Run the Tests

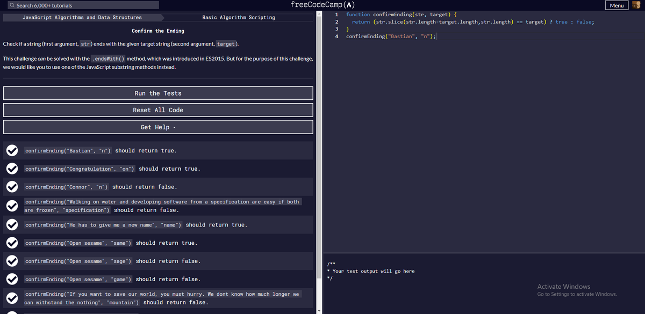(158, 93)
